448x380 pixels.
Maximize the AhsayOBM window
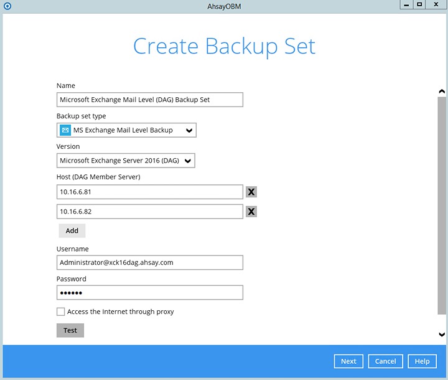pyautogui.click(x=419, y=4)
